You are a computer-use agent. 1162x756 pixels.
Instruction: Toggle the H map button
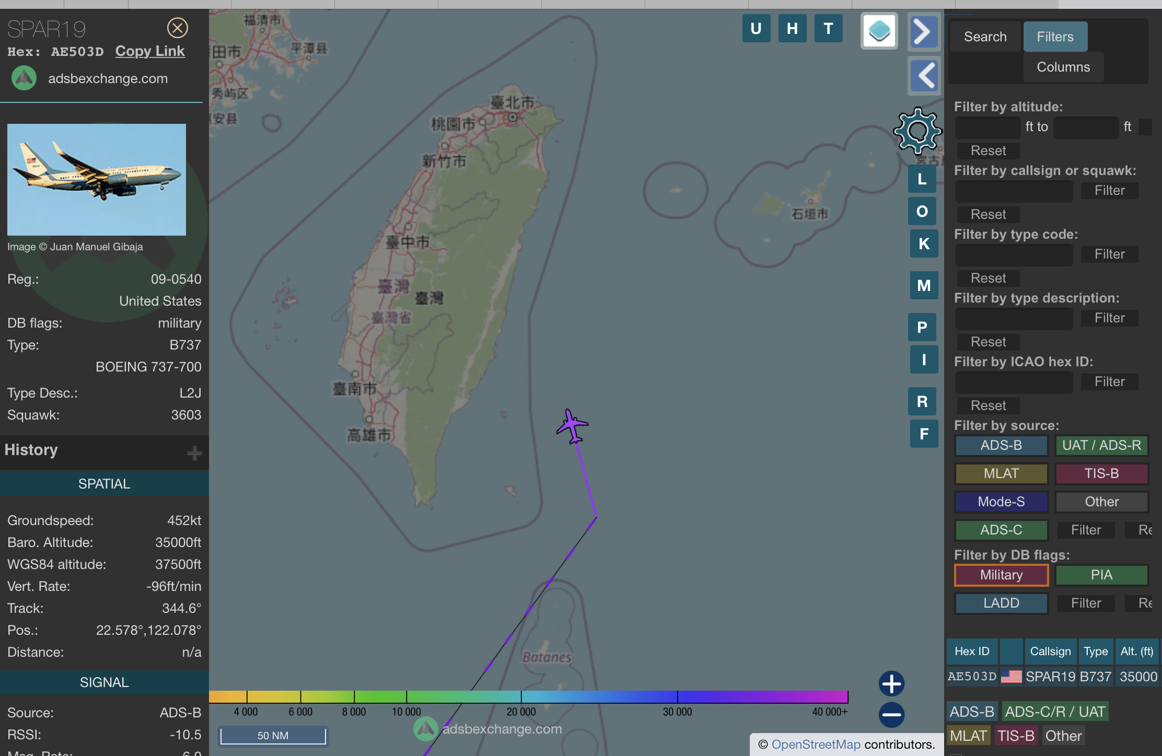(792, 28)
